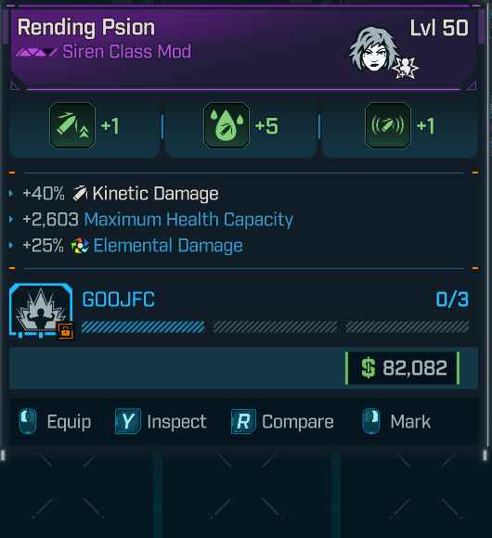Click the rarity marker beside Siren Class Mod

35,52
